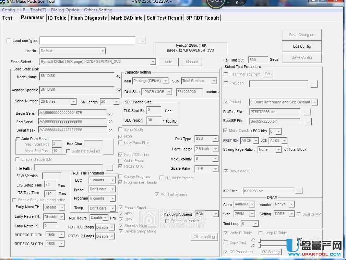The image size is (346, 260).
Task: Switch to the ID Table tab
Action: (57, 18)
